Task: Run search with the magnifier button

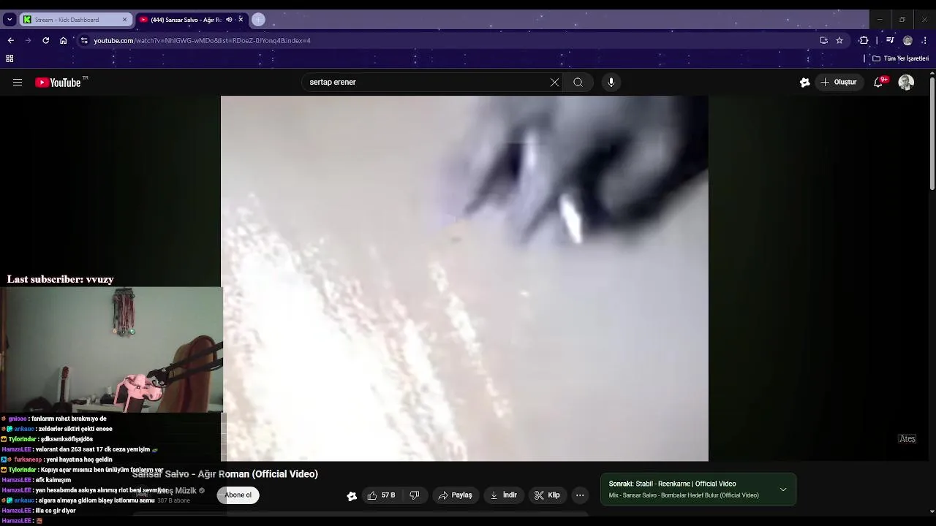Action: pyautogui.click(x=578, y=83)
